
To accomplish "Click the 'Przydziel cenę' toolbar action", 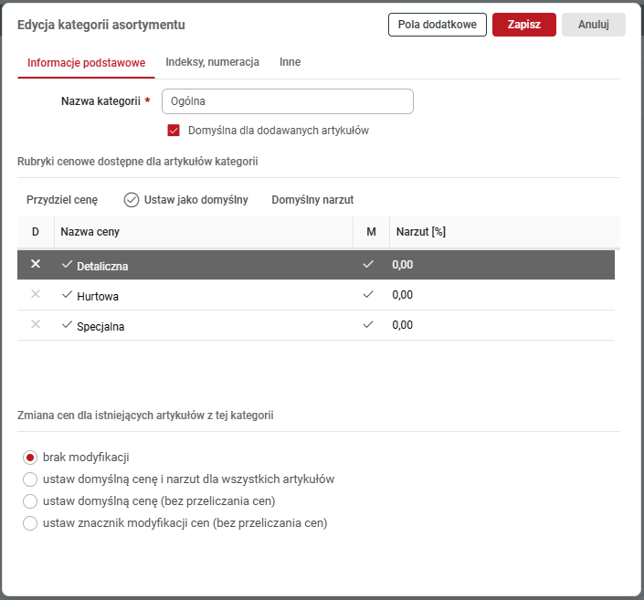I will 61,200.
